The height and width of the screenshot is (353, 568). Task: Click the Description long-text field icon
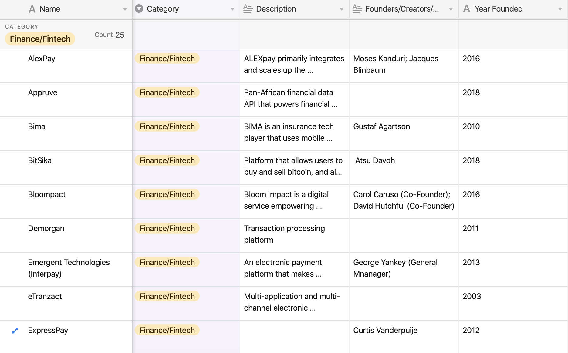click(248, 9)
